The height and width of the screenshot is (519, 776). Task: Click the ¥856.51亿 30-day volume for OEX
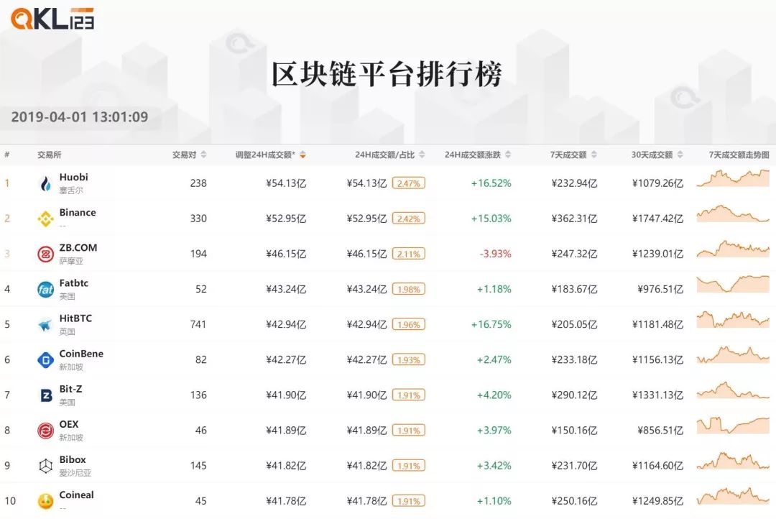(x=660, y=431)
